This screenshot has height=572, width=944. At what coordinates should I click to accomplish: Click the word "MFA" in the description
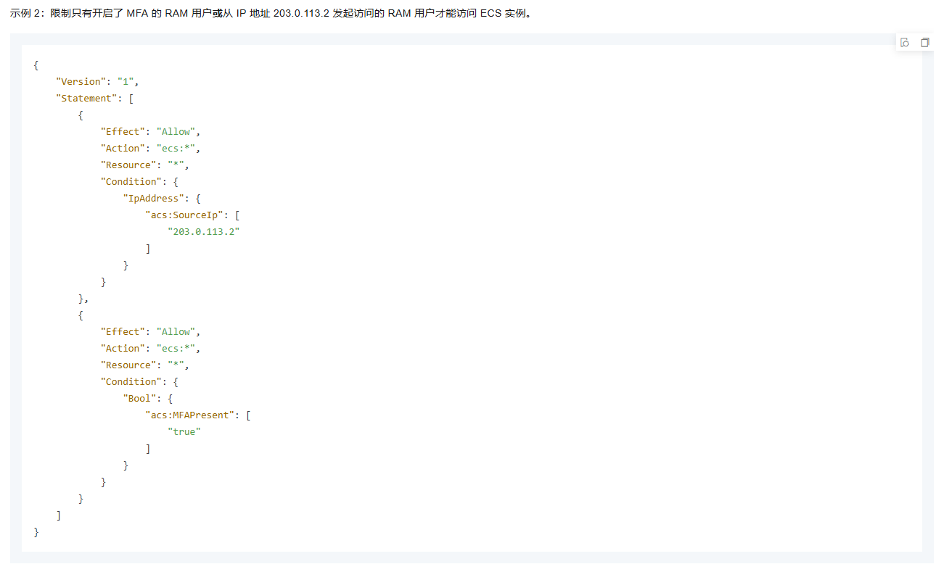137,14
